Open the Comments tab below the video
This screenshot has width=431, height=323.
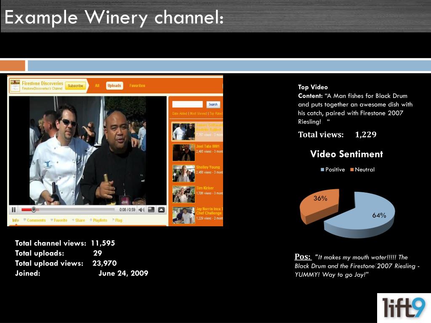(x=35, y=220)
